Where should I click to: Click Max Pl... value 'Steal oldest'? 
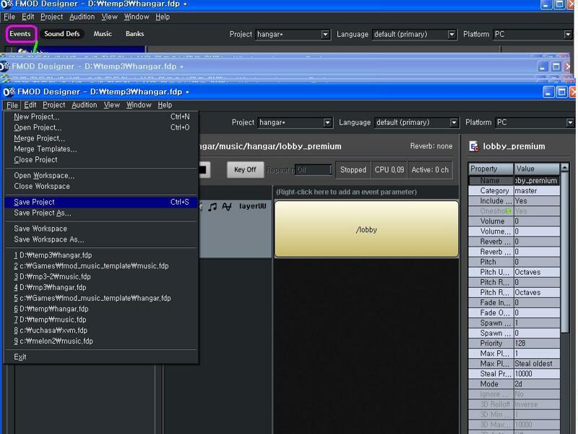[x=537, y=364]
